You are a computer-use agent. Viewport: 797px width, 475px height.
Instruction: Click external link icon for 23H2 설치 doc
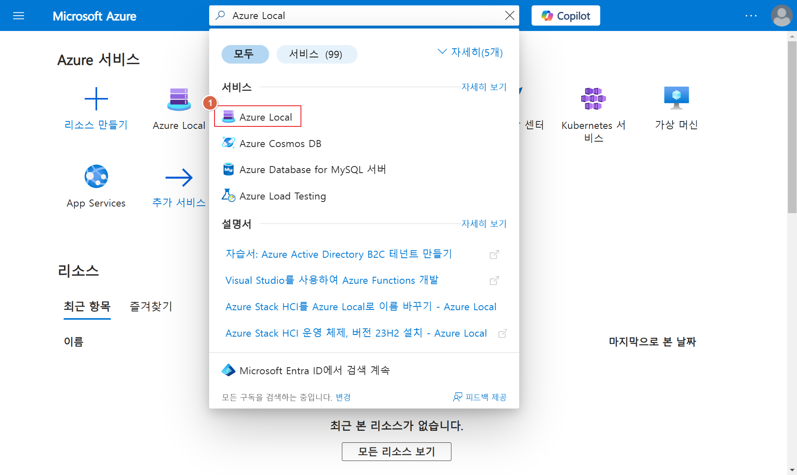pyautogui.click(x=502, y=333)
